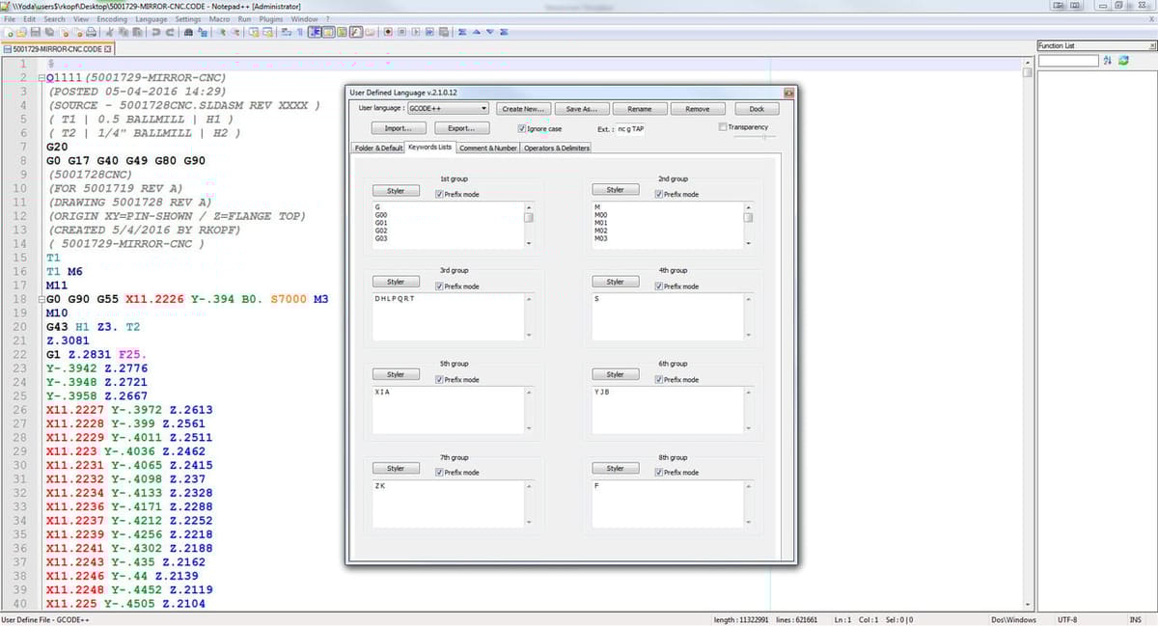
Task: Click the Save As... button
Action: pos(587,109)
